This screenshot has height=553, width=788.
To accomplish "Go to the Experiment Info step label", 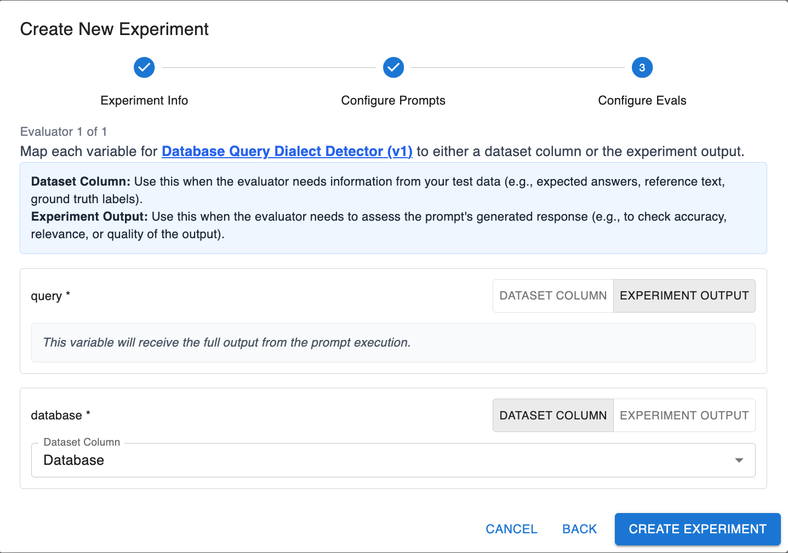I will 144,100.
